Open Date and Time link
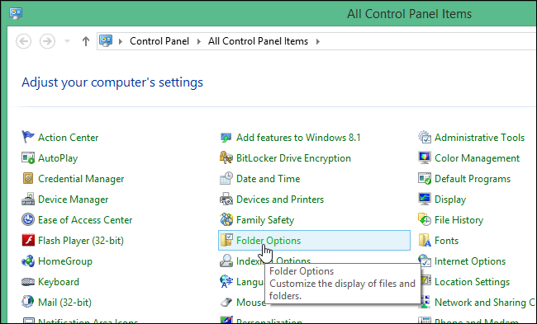Screen dimensions: 537x324 coord(268,179)
